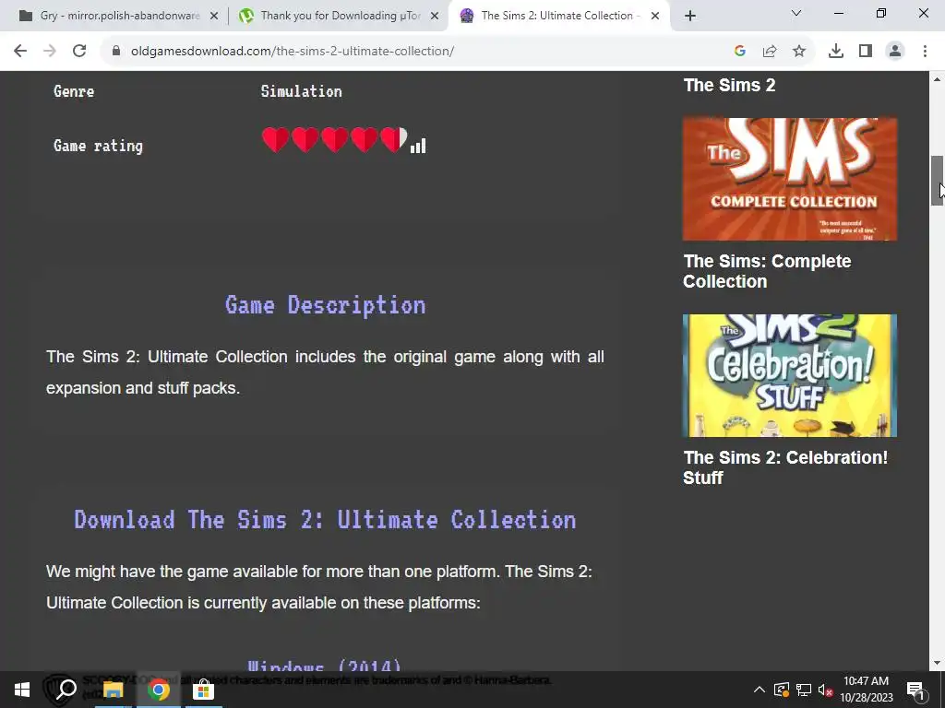945x708 pixels.
Task: Open The Sims 2 Celebration Stuff image
Action: (790, 375)
